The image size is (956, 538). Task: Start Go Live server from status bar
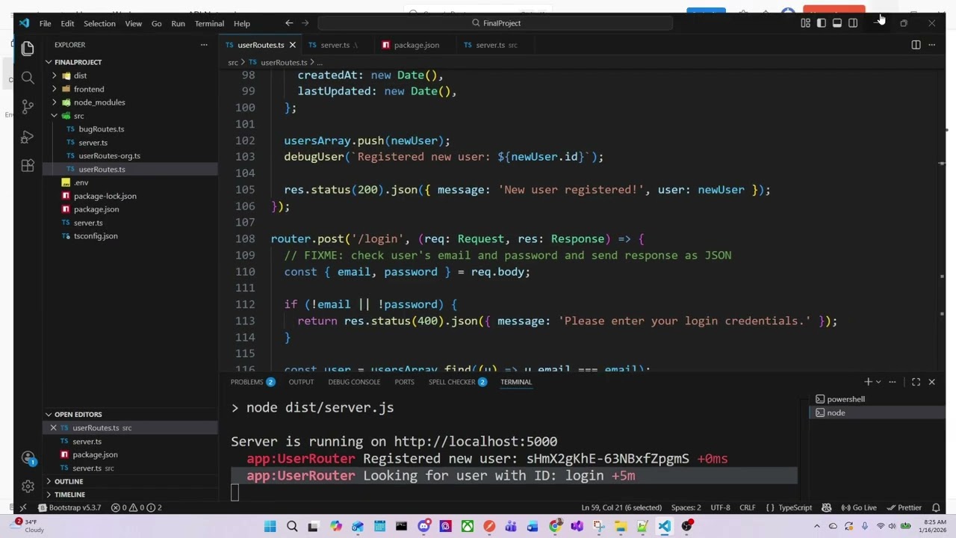859,507
